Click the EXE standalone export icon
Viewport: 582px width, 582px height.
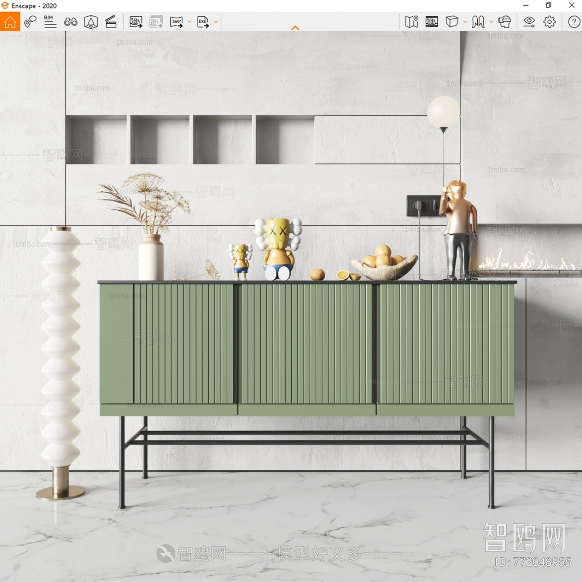pyautogui.click(x=203, y=22)
